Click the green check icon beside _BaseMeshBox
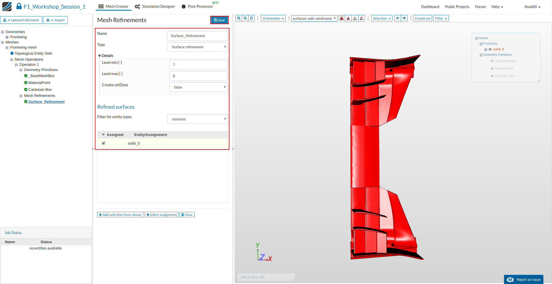Viewport: 552px width, 284px height. pyautogui.click(x=26, y=76)
